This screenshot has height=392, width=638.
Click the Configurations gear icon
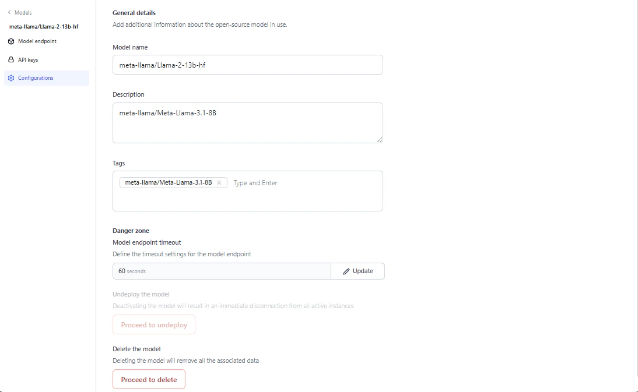pos(10,77)
